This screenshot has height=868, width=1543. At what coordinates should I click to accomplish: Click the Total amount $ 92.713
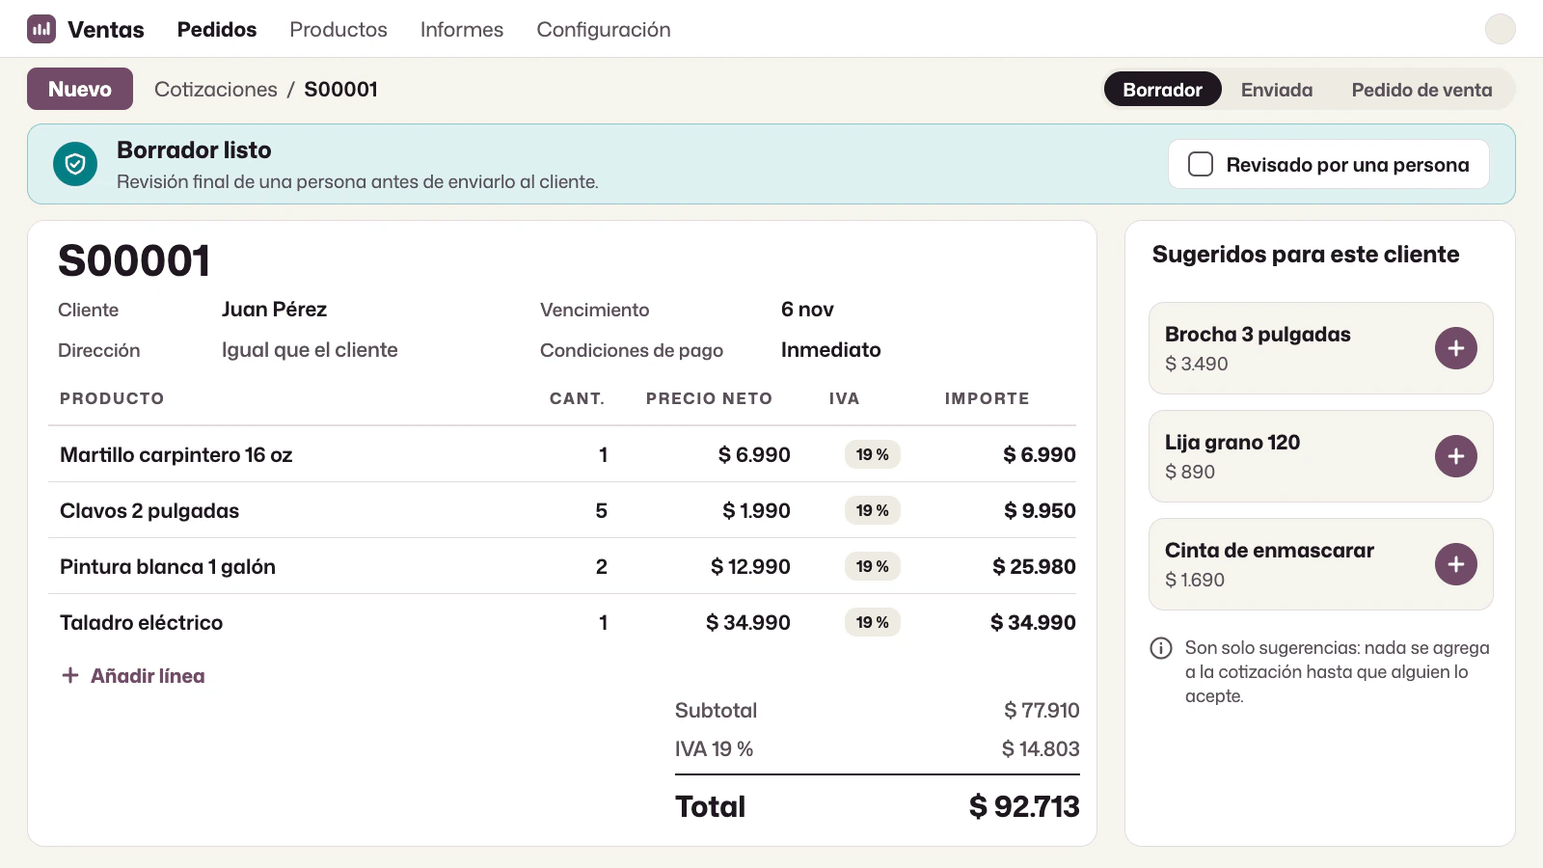(x=1024, y=806)
